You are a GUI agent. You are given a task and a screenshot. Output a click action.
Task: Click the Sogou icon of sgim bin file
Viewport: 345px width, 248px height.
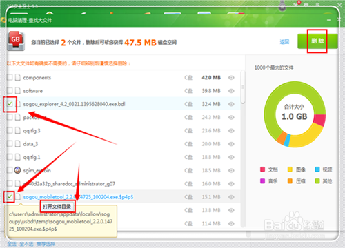pos(17,170)
